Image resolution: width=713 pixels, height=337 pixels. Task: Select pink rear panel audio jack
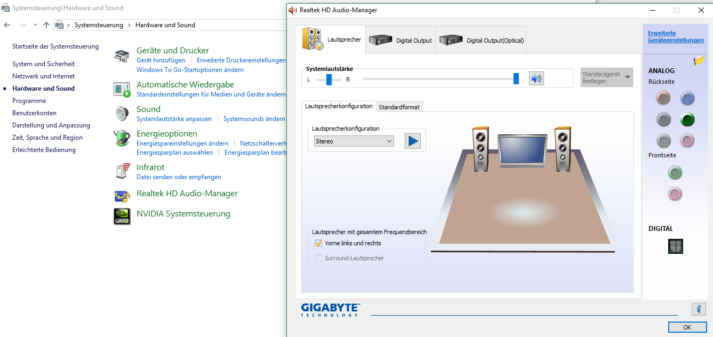(x=687, y=141)
